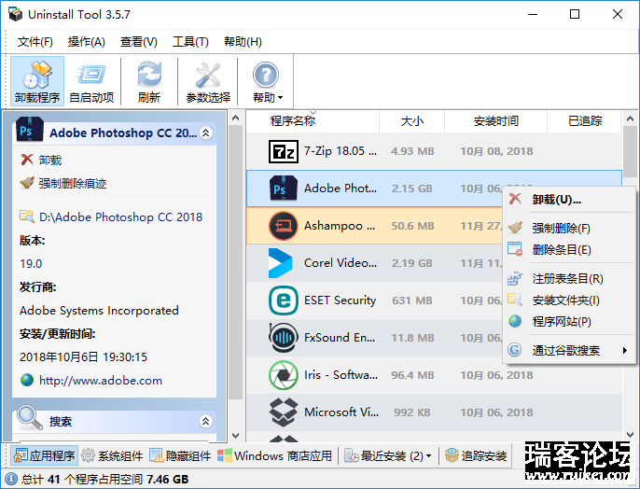Select the Iris Software icon
The height and width of the screenshot is (489, 640).
(284, 375)
